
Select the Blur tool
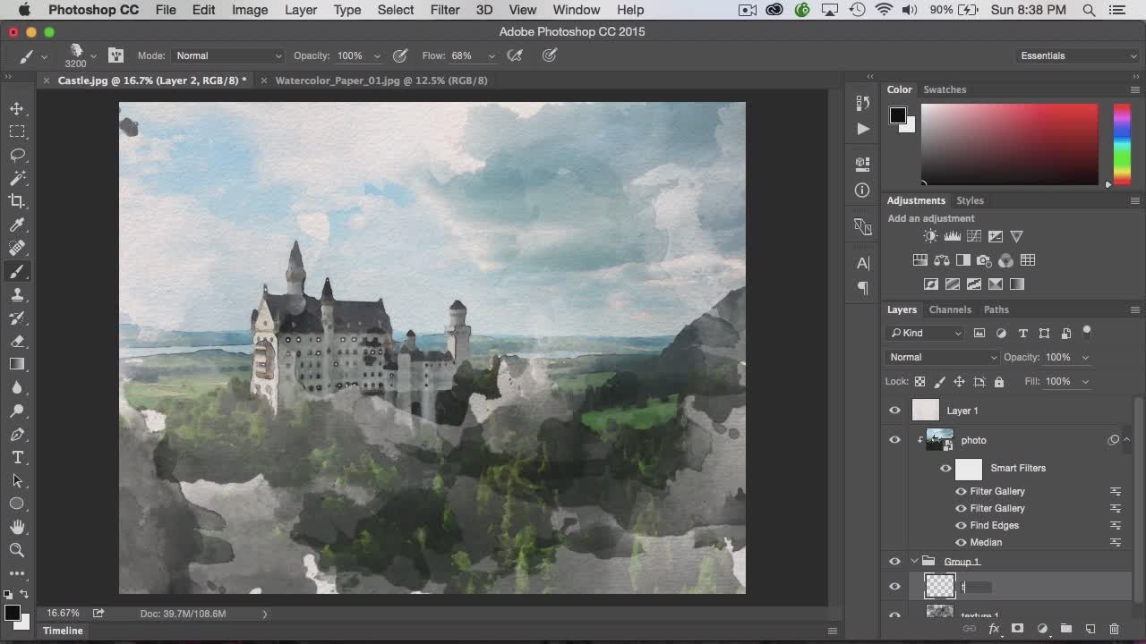coord(17,387)
